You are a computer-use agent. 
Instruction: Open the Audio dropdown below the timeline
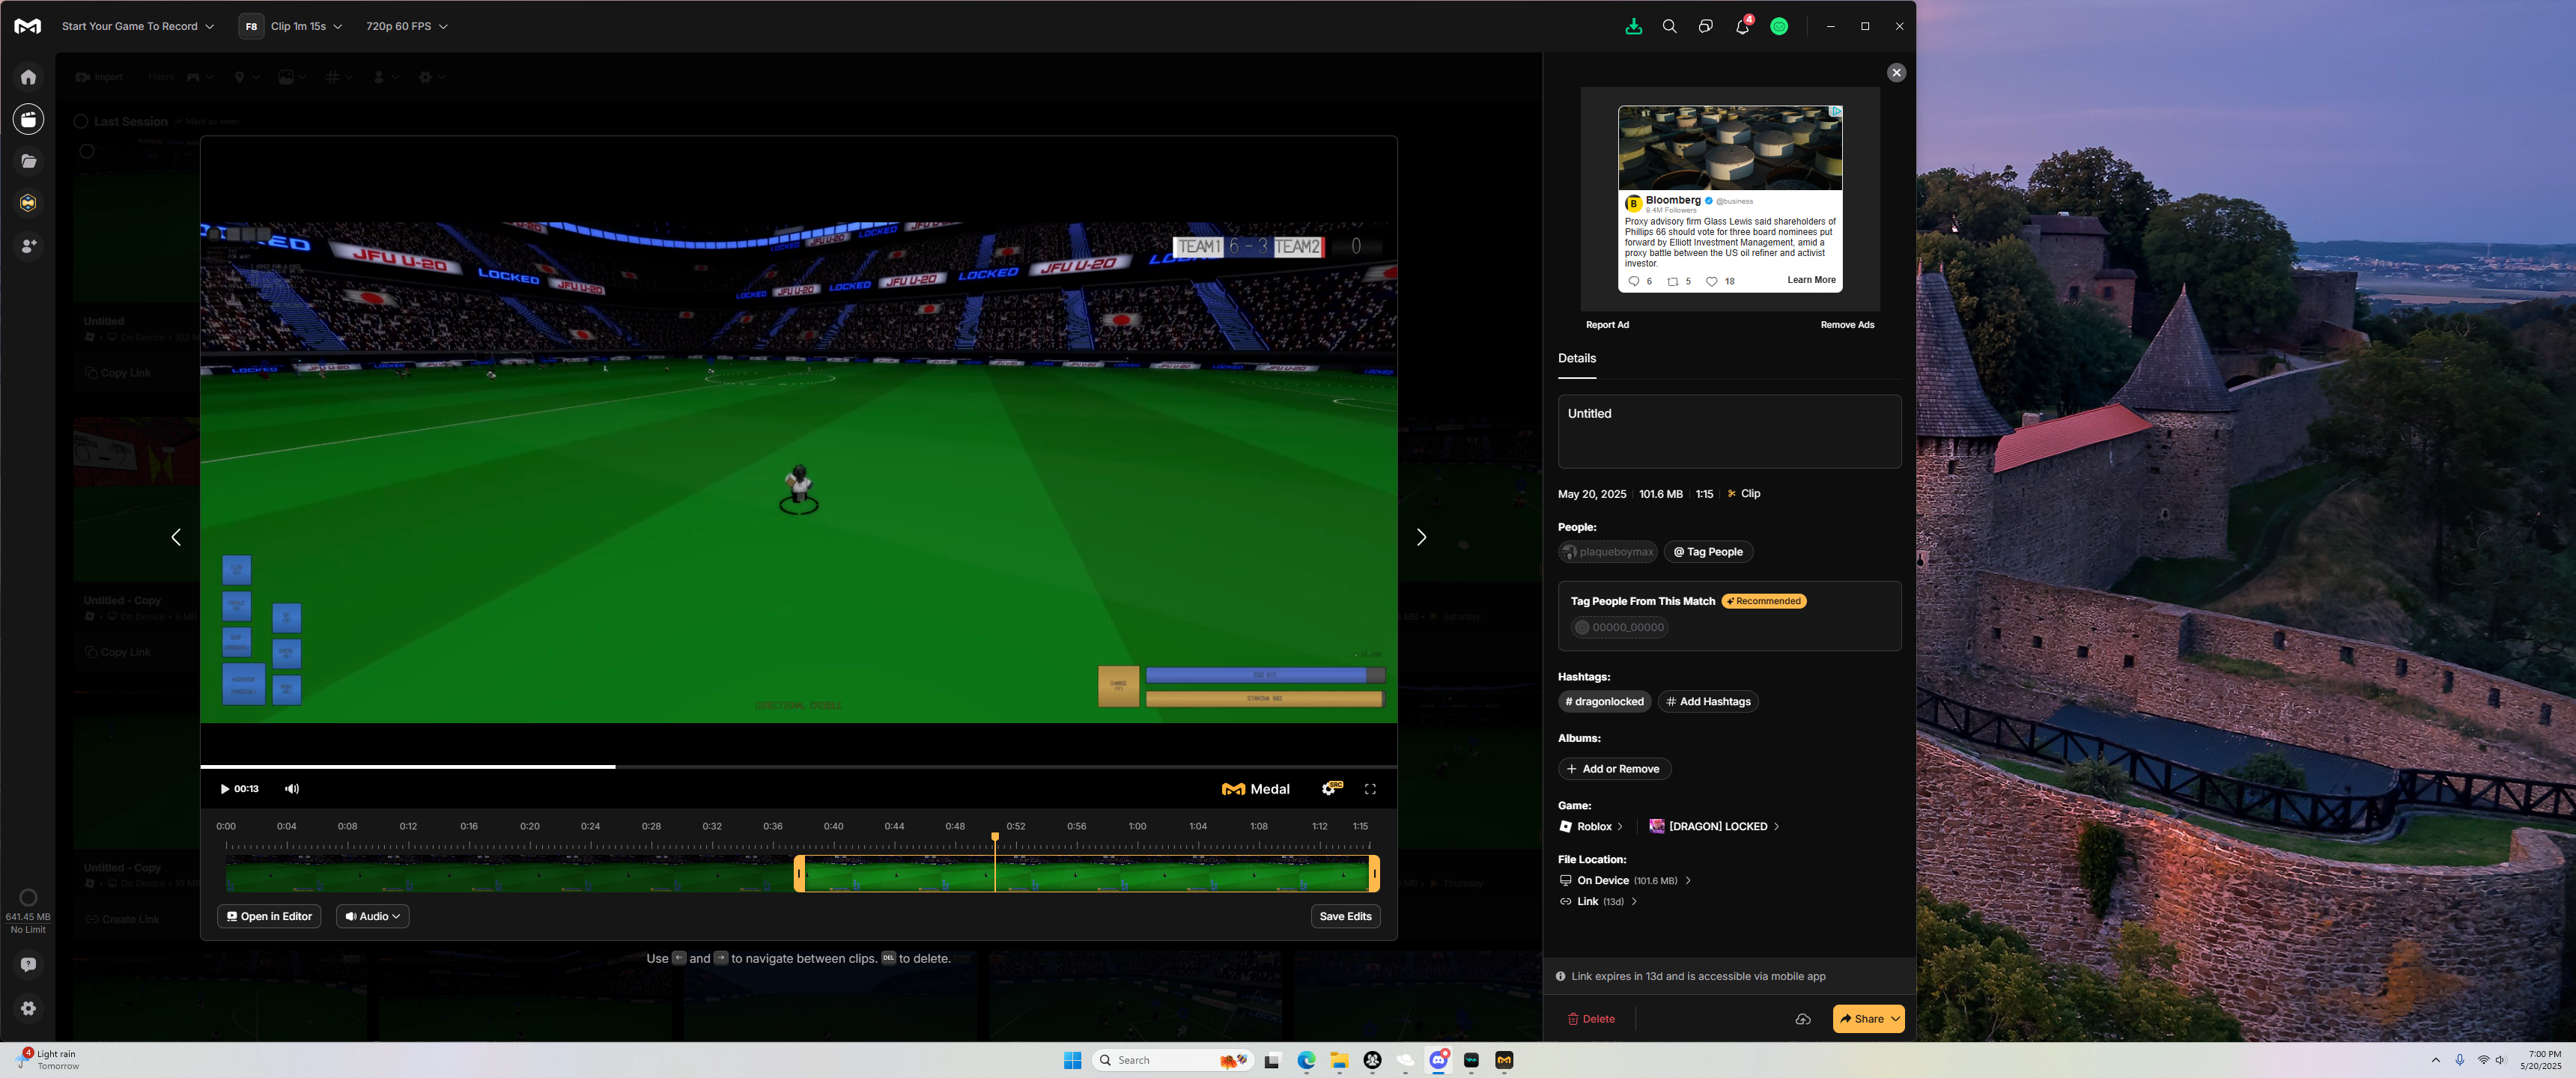coord(372,917)
